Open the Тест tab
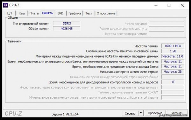The width and height of the screenshot is (191, 120). (88, 13)
